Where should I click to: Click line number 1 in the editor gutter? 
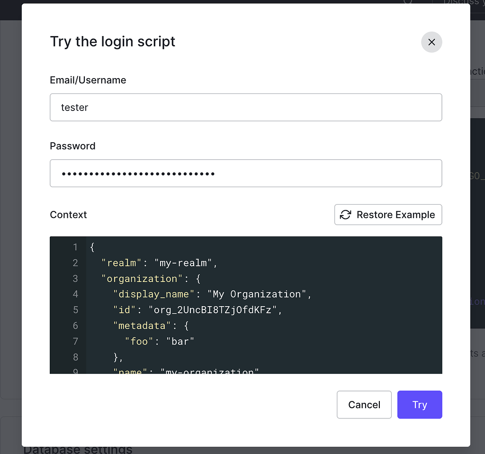(75, 247)
